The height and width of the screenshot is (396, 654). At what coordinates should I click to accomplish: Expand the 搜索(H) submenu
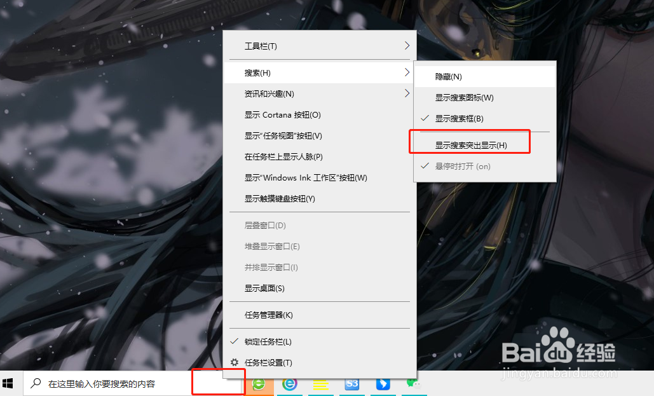click(x=320, y=72)
